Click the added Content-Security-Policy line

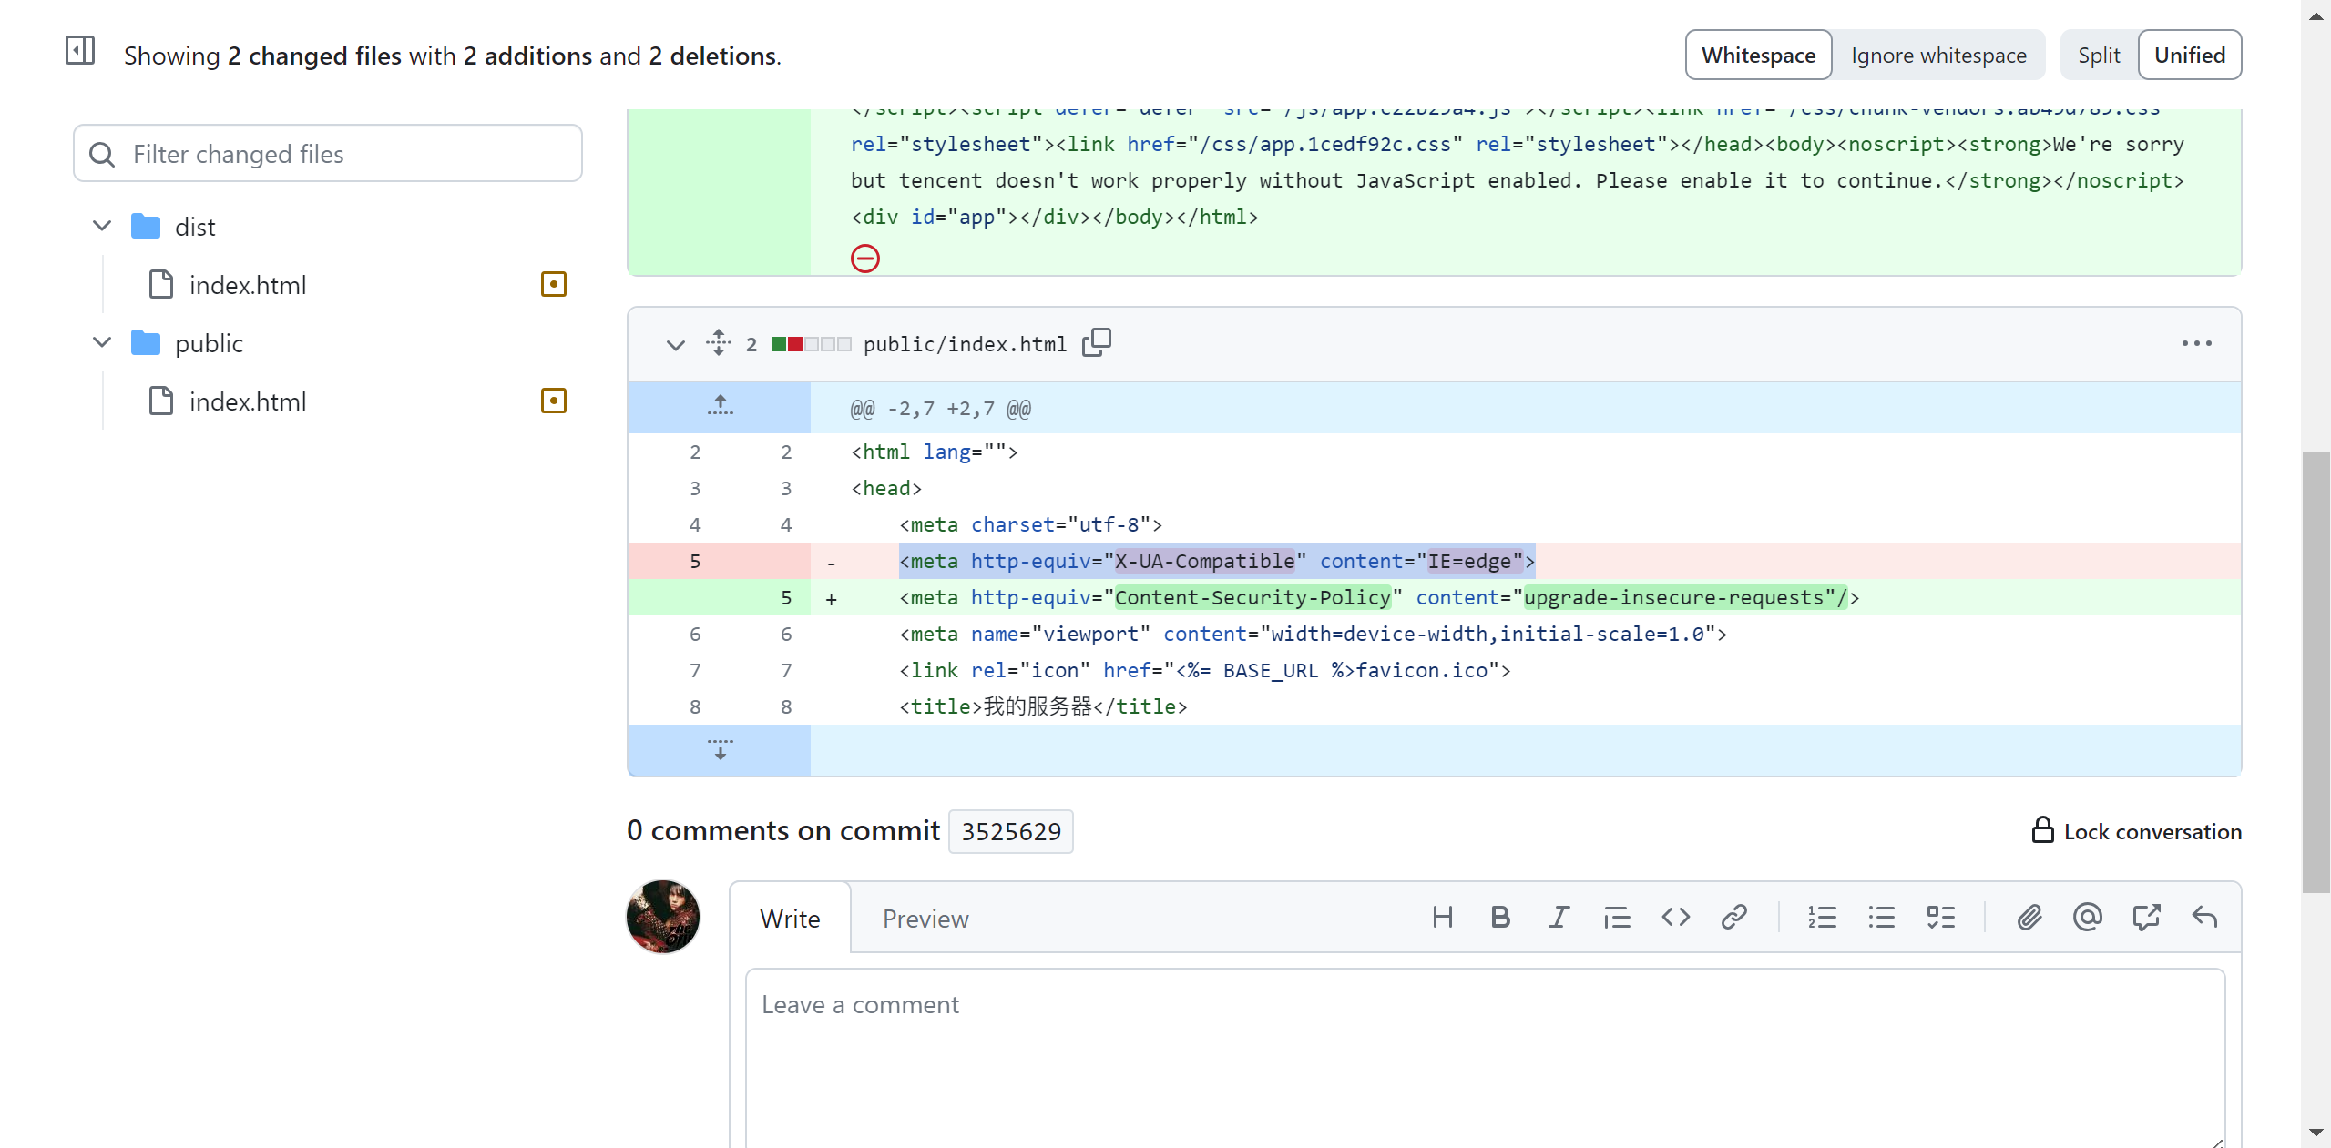pos(1379,597)
